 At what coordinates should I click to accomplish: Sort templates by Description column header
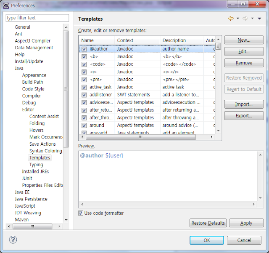tap(182, 40)
